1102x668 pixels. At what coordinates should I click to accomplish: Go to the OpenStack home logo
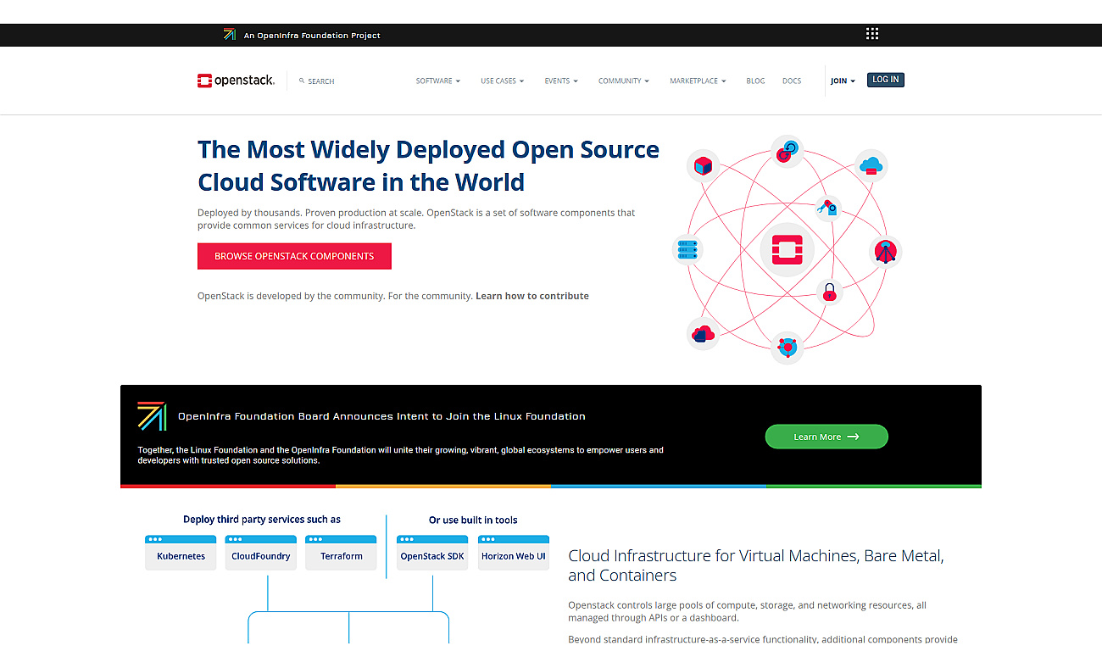click(x=237, y=81)
